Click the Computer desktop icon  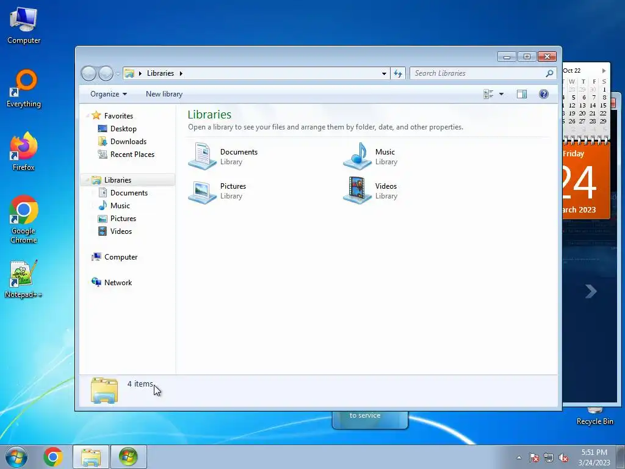[24, 26]
